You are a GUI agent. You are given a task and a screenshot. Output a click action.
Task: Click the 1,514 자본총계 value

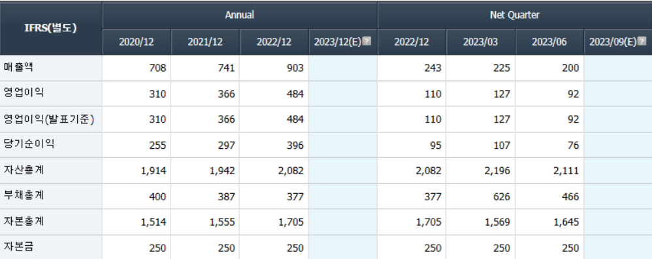[154, 222]
